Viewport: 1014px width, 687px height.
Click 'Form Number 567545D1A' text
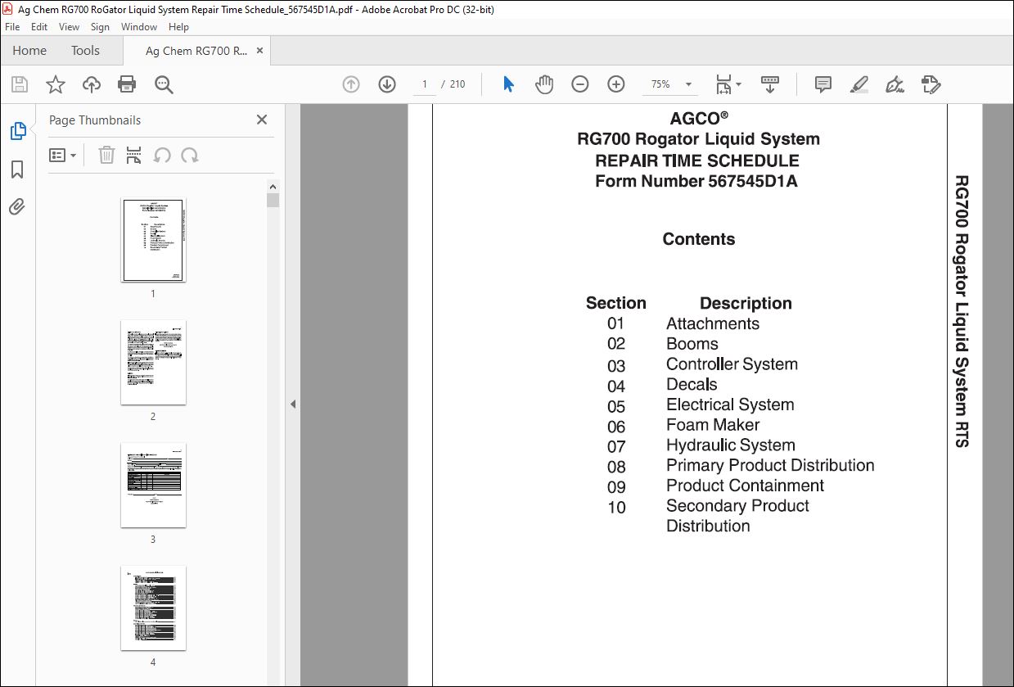click(696, 181)
